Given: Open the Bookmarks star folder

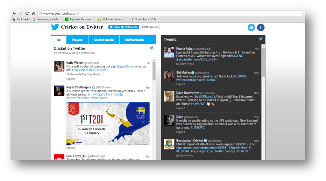Looking at the screenshot, I should point(21,19).
